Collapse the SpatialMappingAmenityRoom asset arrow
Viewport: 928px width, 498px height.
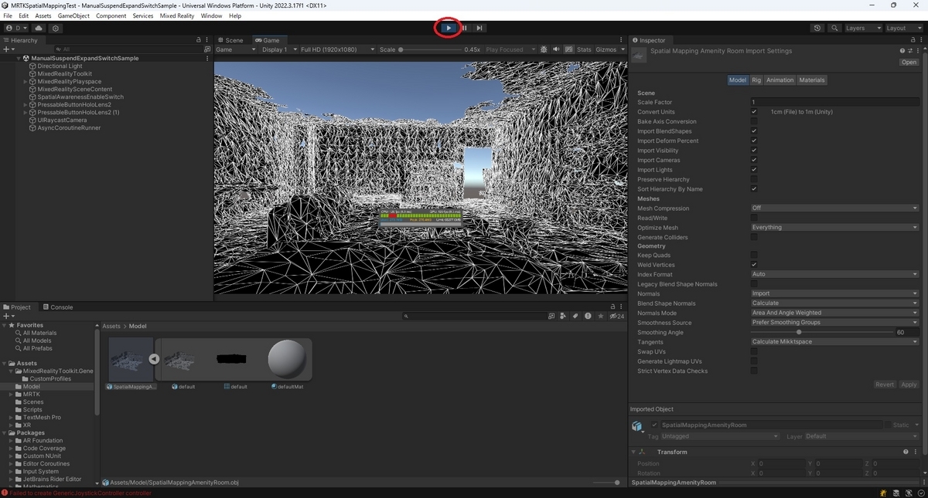154,359
